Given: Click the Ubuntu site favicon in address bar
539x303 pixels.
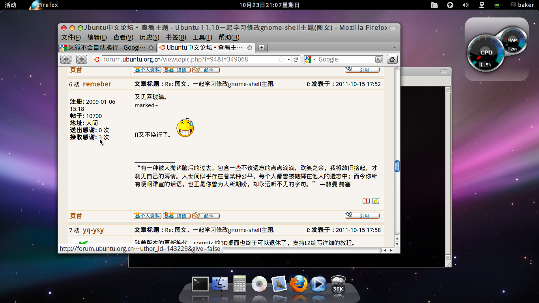Looking at the screenshot, I should click(x=97, y=60).
